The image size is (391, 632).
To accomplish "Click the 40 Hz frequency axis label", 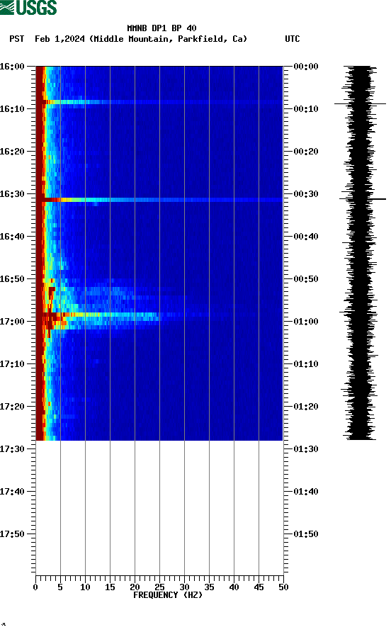I will pyautogui.click(x=234, y=587).
